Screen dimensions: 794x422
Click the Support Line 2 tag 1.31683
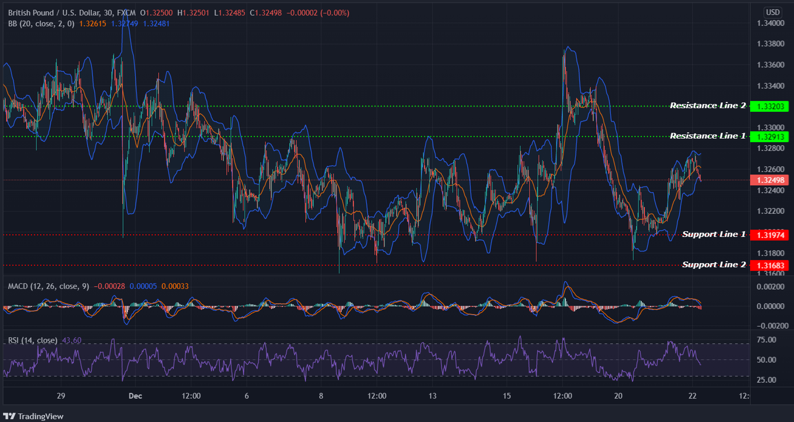tap(770, 266)
